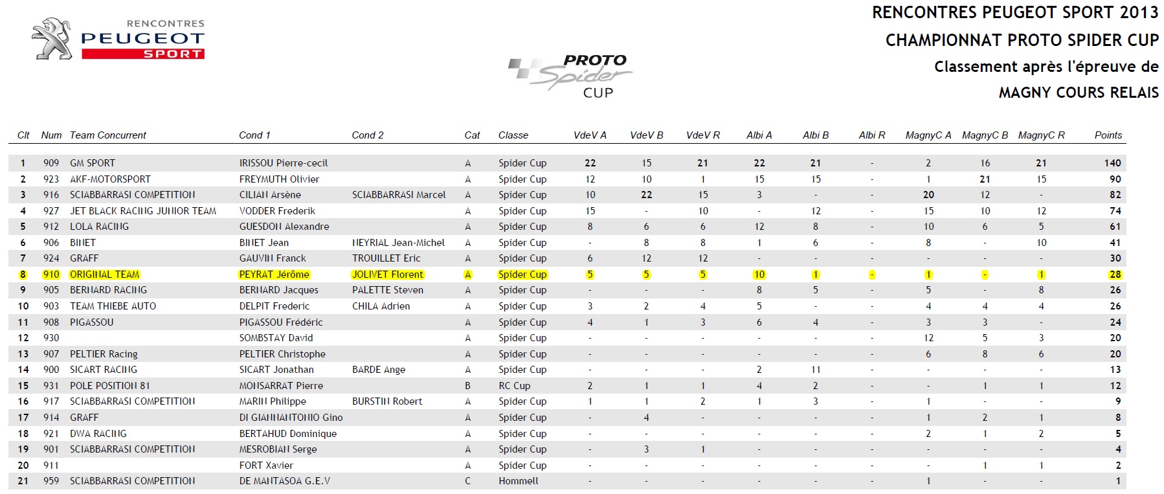The image size is (1164, 494).
Task: Click highlighted team 'ORIGINAL TEAM'
Action: (105, 275)
